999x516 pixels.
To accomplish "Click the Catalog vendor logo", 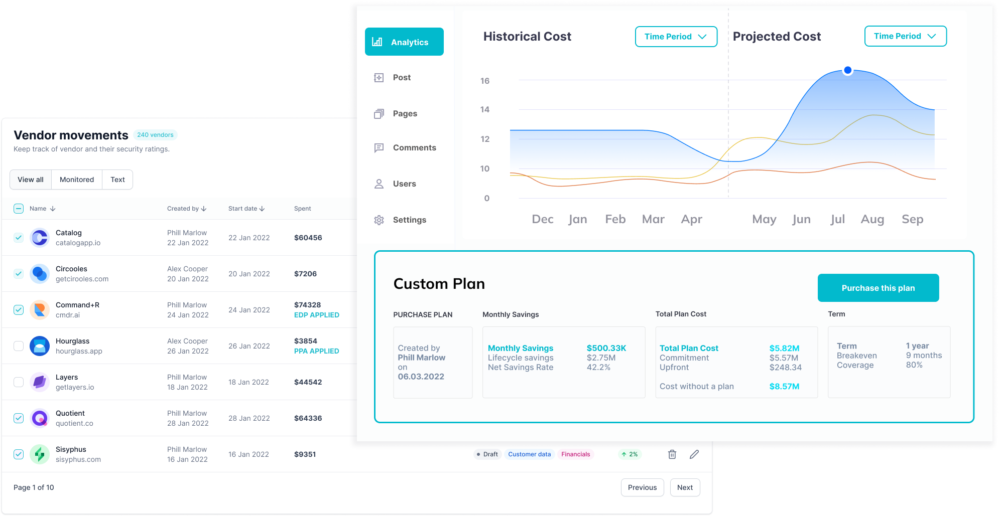I will pos(40,238).
